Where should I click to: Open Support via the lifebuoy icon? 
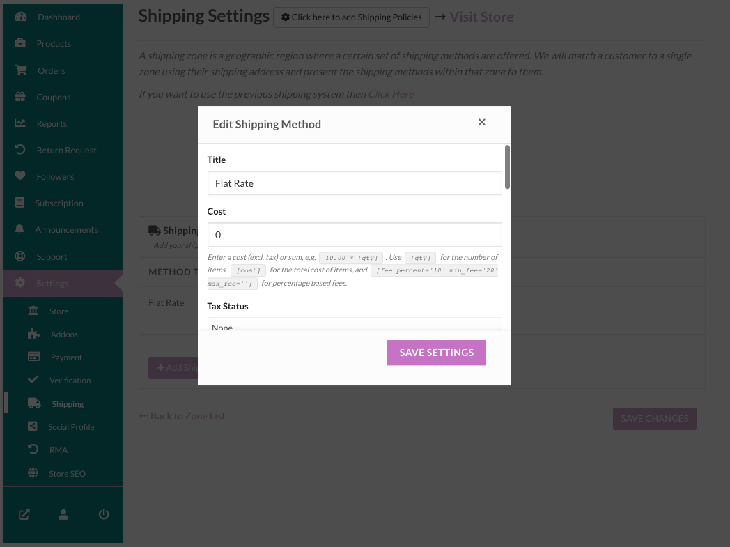(x=20, y=256)
